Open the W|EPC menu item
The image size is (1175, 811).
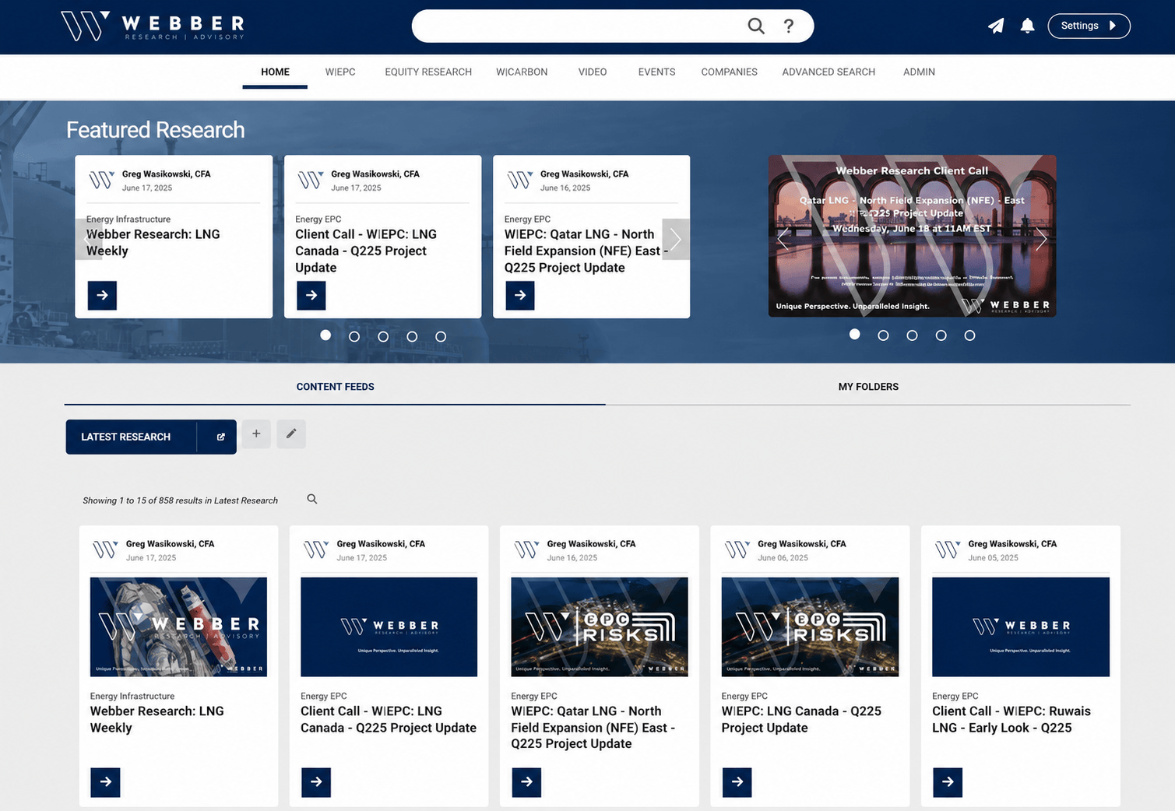(x=340, y=72)
